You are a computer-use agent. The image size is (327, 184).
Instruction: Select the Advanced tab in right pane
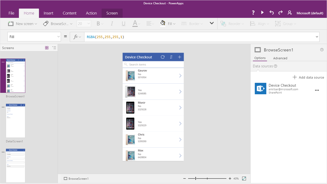pos(280,58)
